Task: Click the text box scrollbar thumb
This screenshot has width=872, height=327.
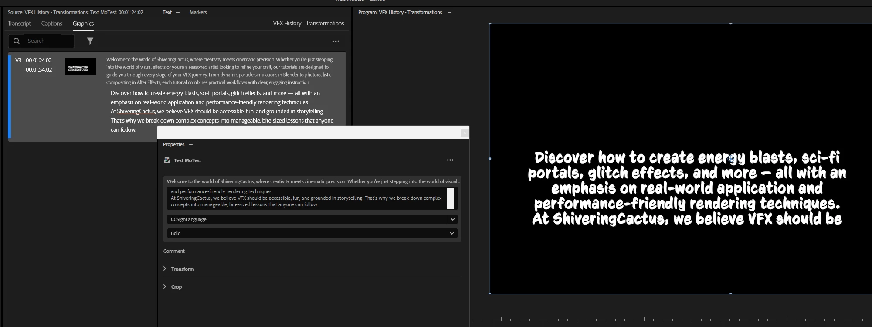Action: coord(451,198)
